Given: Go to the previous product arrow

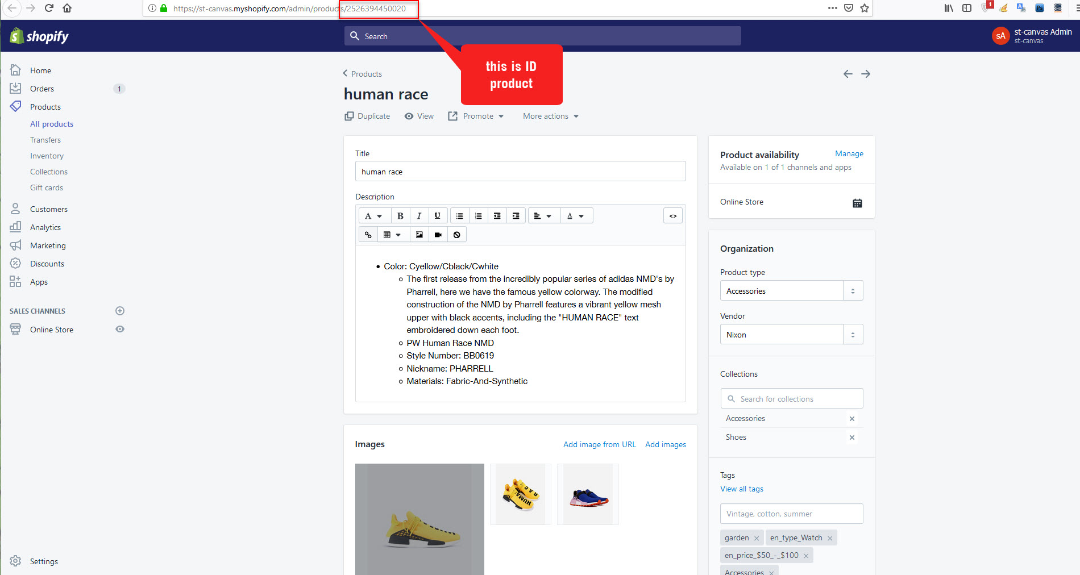Looking at the screenshot, I should [x=848, y=74].
